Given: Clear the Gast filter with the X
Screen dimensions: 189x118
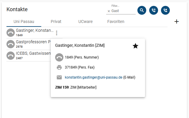Looking at the screenshot, I should 109,11.
